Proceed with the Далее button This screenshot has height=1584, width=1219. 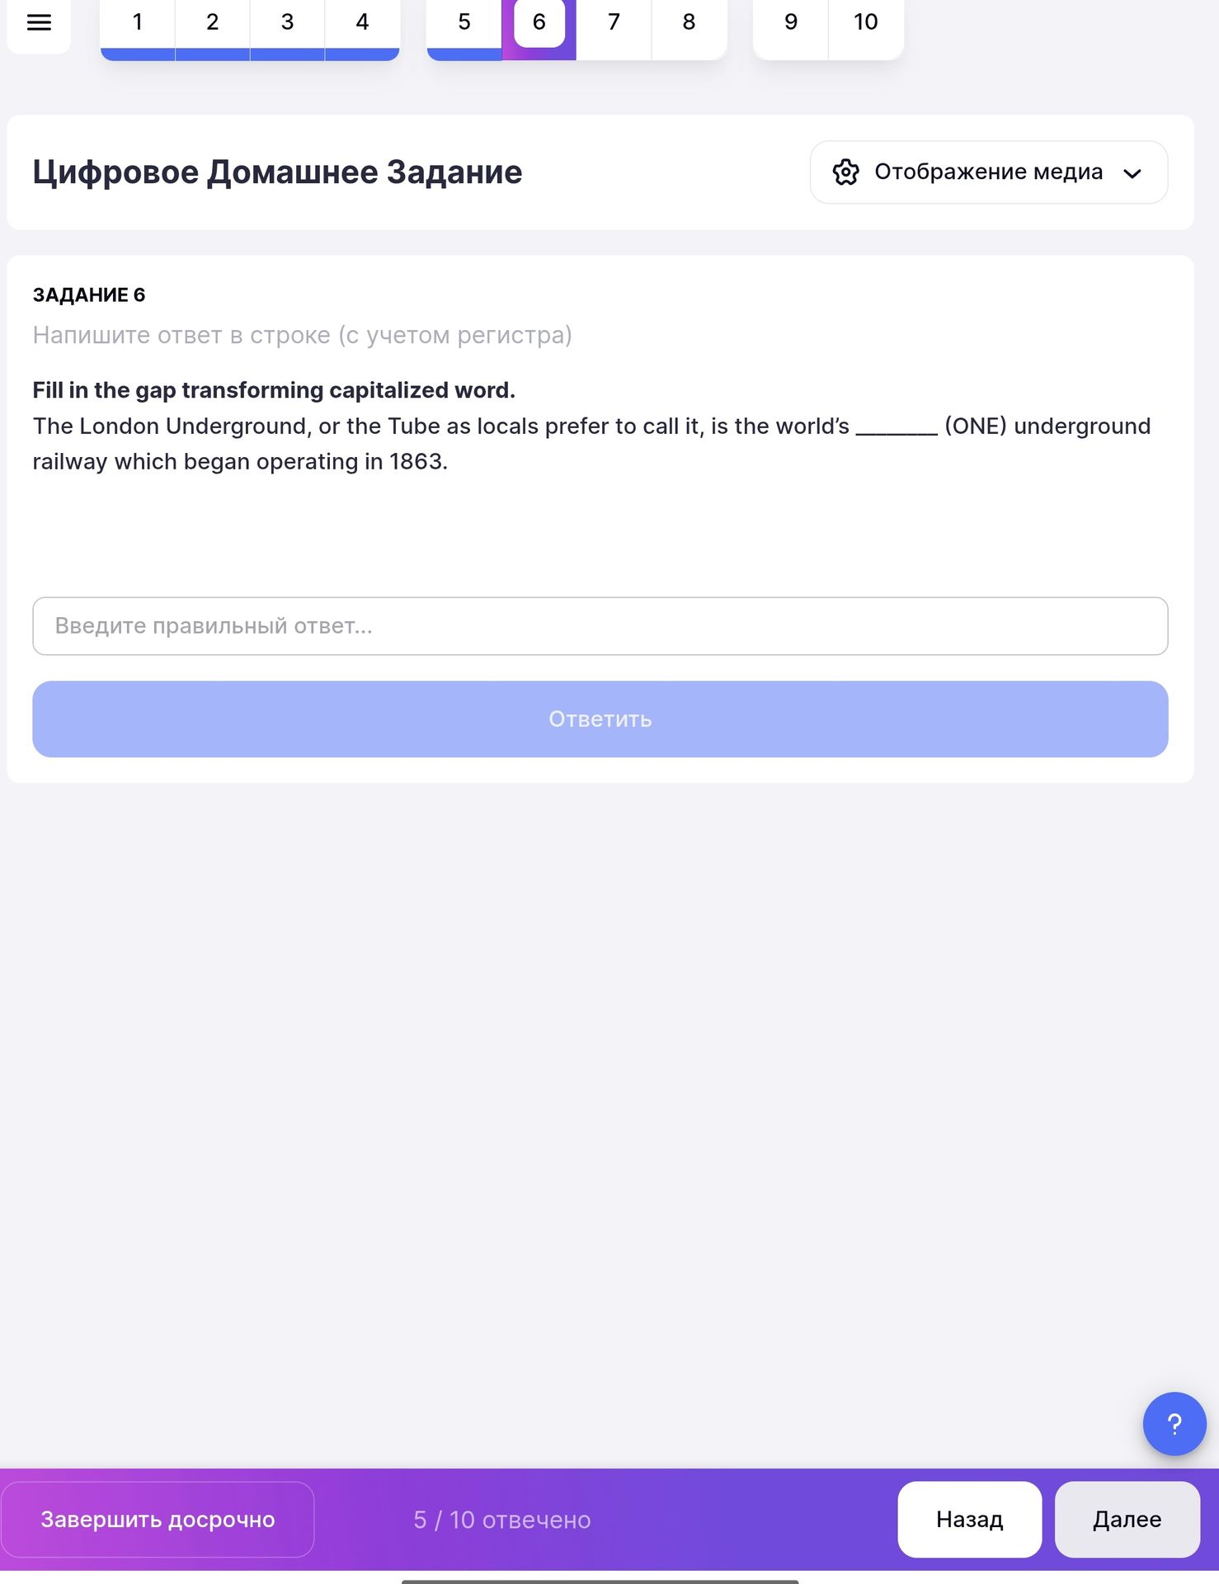pos(1127,1520)
